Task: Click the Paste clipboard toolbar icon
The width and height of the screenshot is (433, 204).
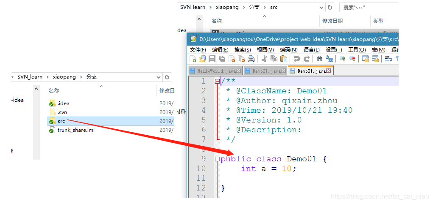Action: click(x=283, y=59)
